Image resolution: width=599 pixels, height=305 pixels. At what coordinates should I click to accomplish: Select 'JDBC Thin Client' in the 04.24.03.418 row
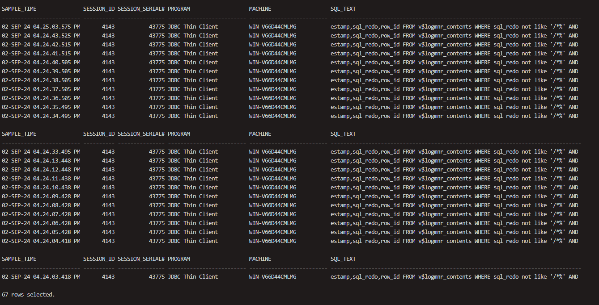pos(193,277)
